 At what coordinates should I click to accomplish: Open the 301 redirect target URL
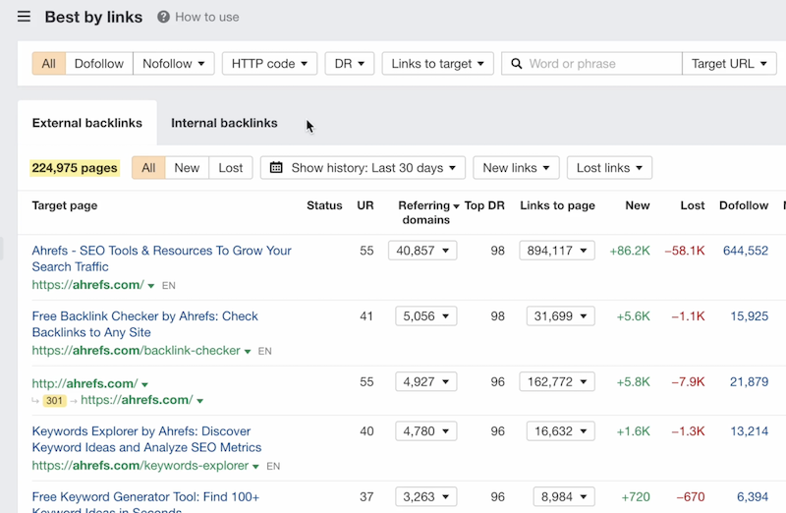(137, 400)
